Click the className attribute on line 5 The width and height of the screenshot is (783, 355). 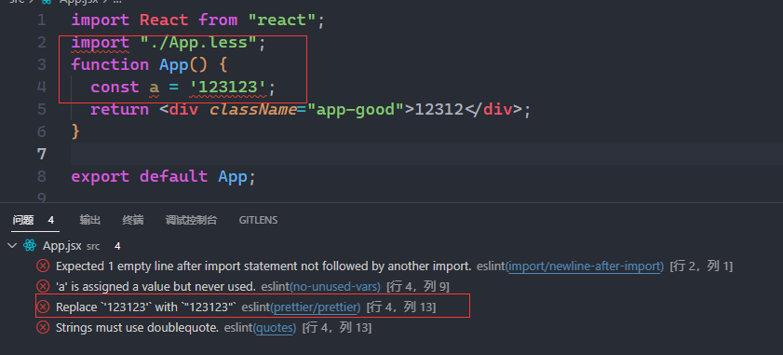(253, 110)
